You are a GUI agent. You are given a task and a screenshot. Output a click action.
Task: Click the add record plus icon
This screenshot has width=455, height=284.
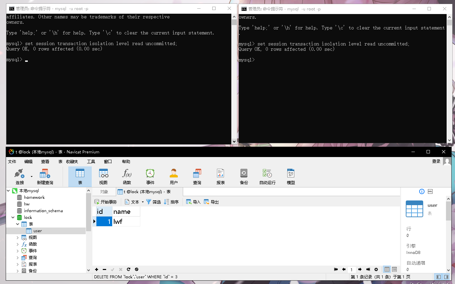(x=97, y=269)
